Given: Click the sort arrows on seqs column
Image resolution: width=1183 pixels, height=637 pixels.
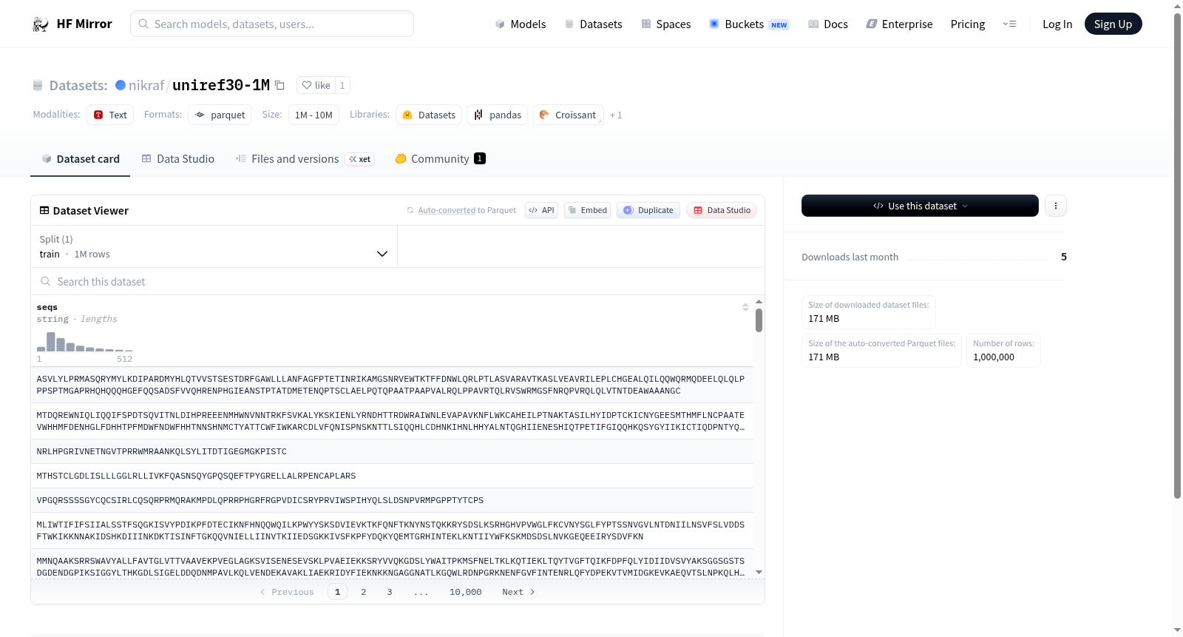Looking at the screenshot, I should [745, 307].
